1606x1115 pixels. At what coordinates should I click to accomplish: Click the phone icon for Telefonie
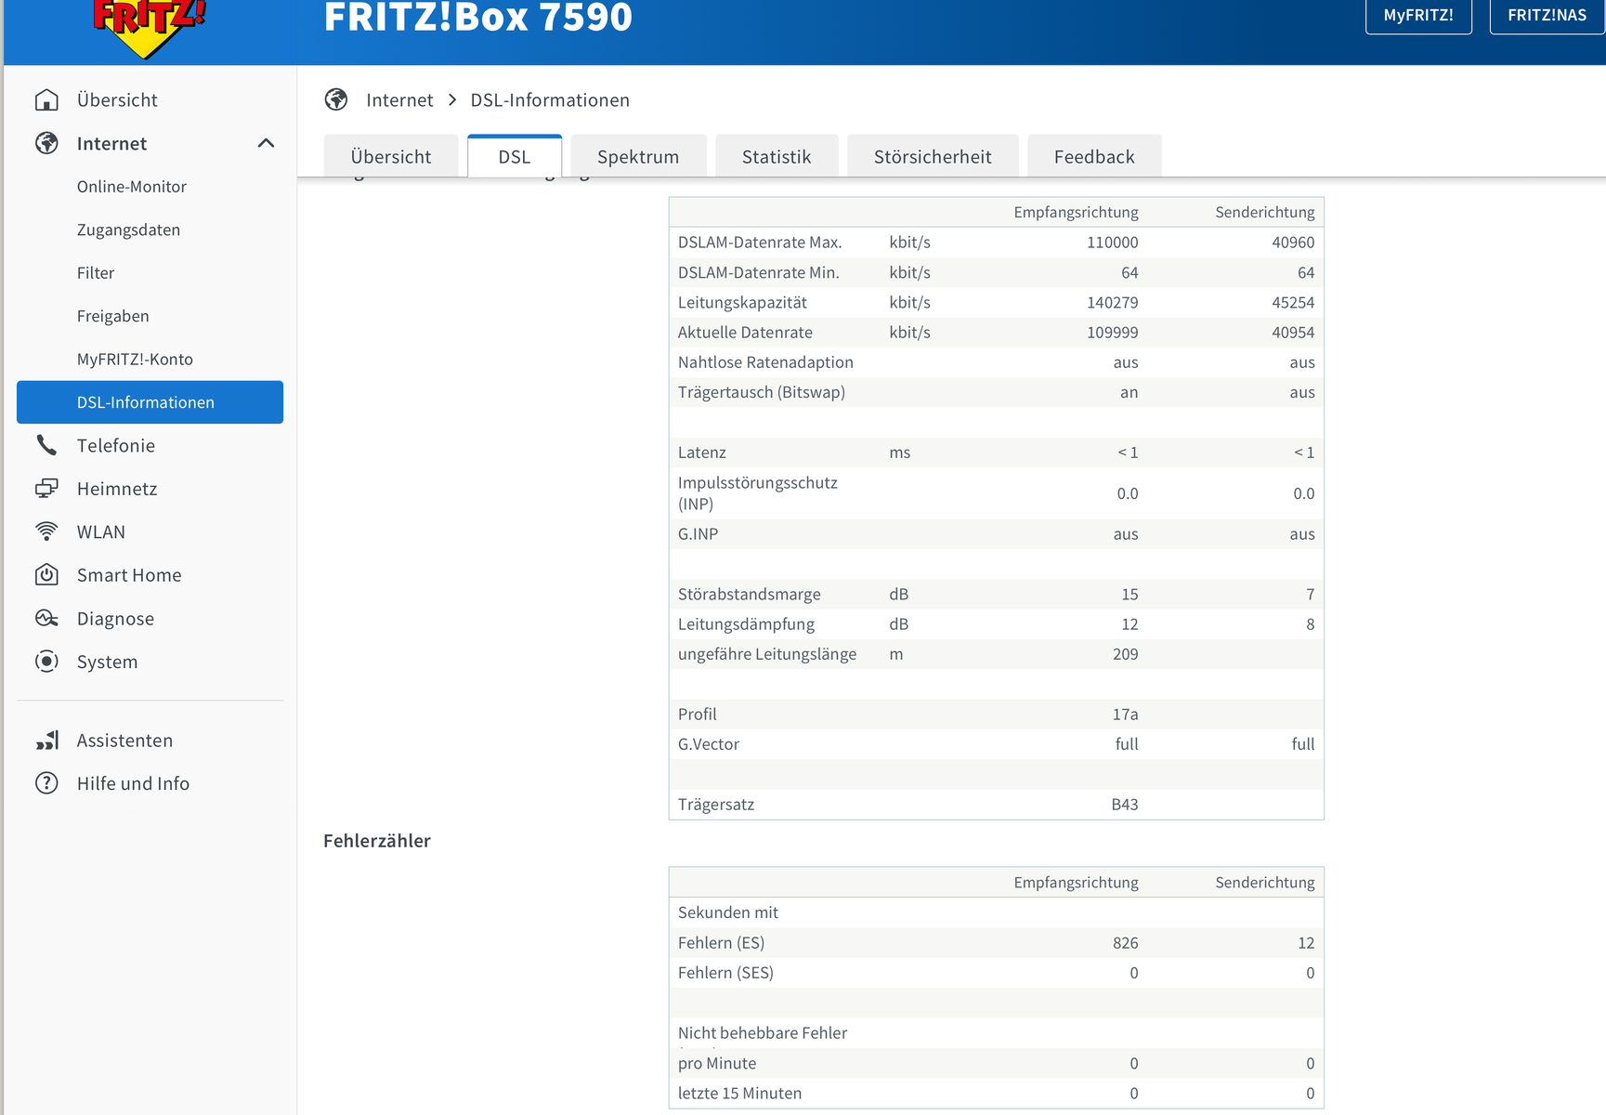[46, 445]
